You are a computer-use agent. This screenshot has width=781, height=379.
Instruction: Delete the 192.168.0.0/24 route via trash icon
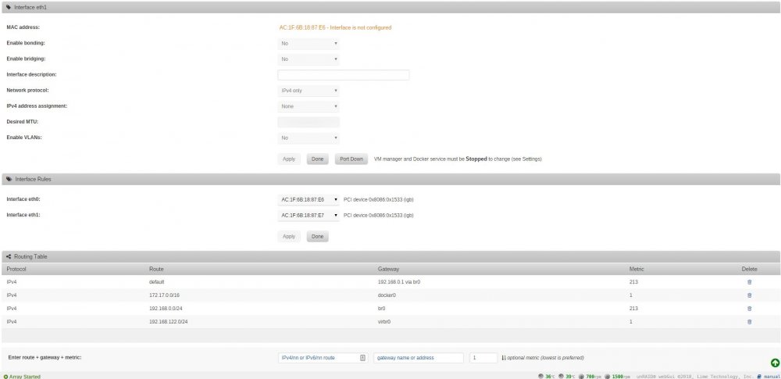(749, 309)
